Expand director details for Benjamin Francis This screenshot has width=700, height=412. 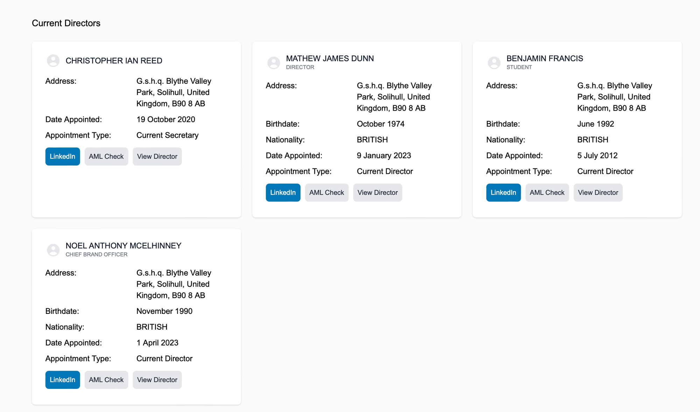(598, 192)
